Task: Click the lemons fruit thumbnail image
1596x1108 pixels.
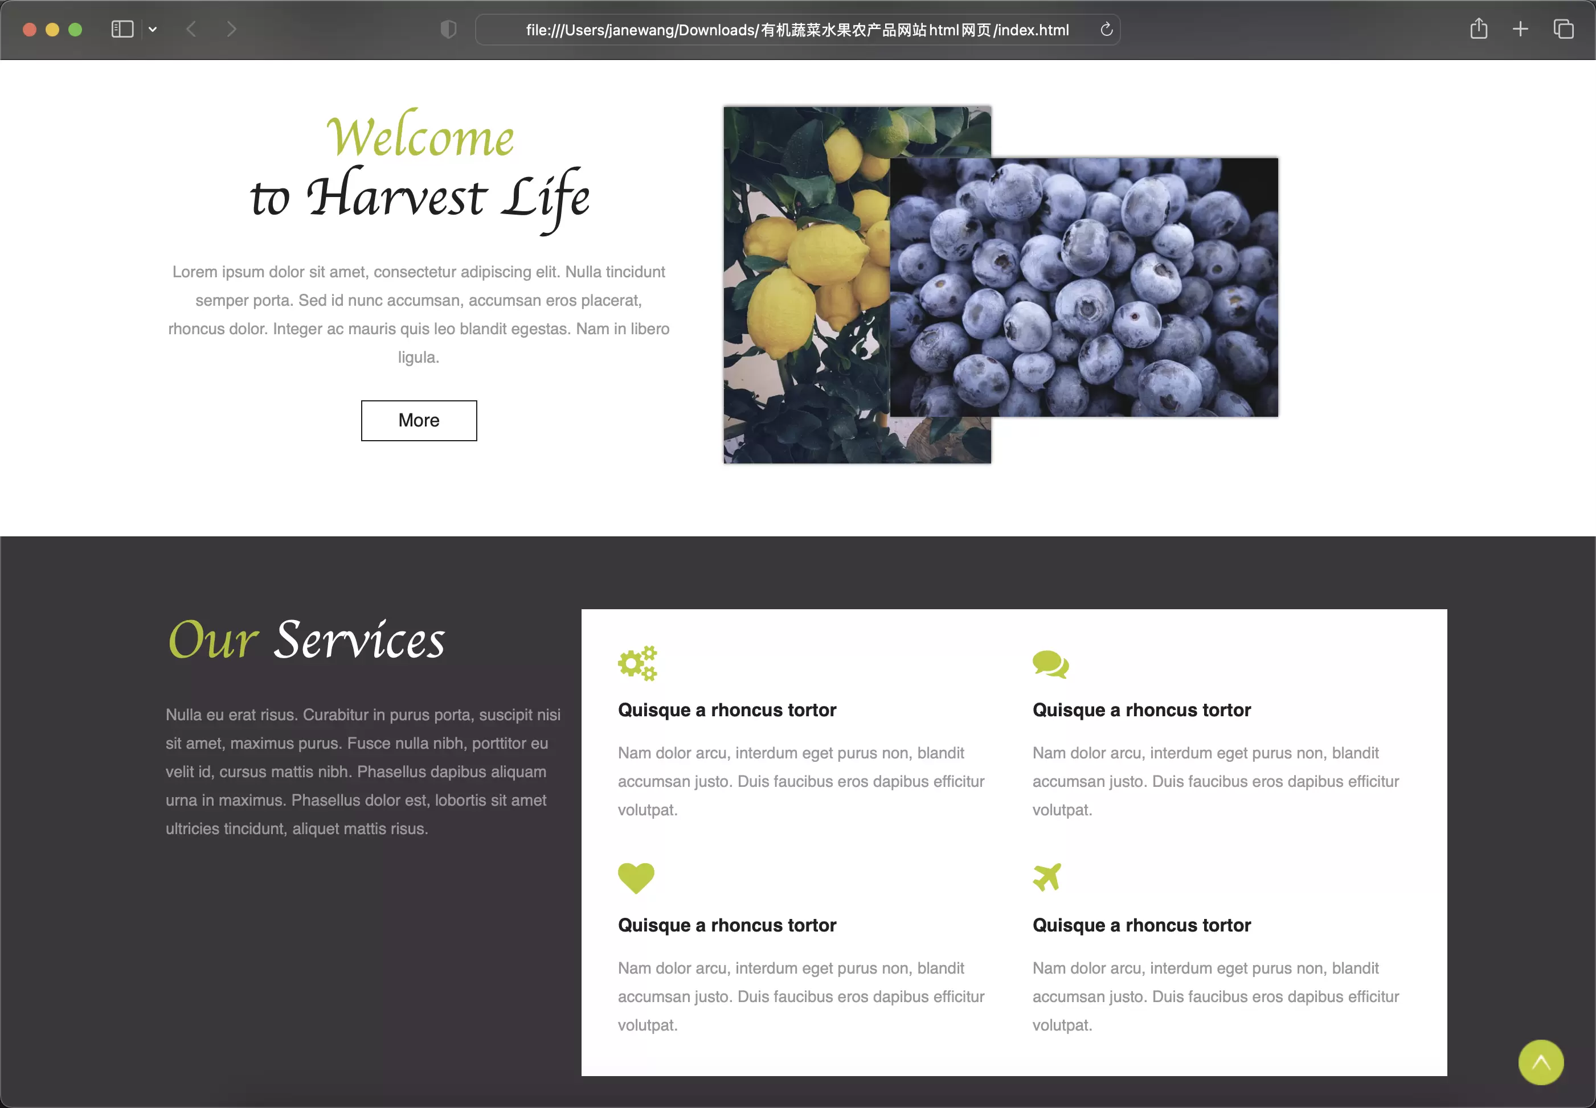Action: (855, 285)
